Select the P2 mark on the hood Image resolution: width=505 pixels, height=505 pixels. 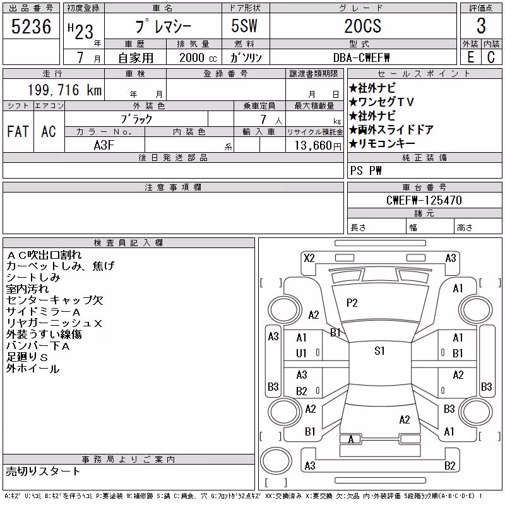pyautogui.click(x=352, y=303)
